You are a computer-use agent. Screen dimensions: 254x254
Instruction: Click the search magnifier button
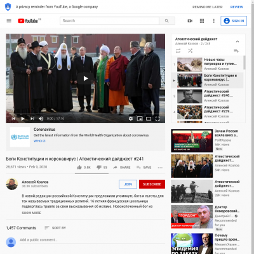(167, 21)
